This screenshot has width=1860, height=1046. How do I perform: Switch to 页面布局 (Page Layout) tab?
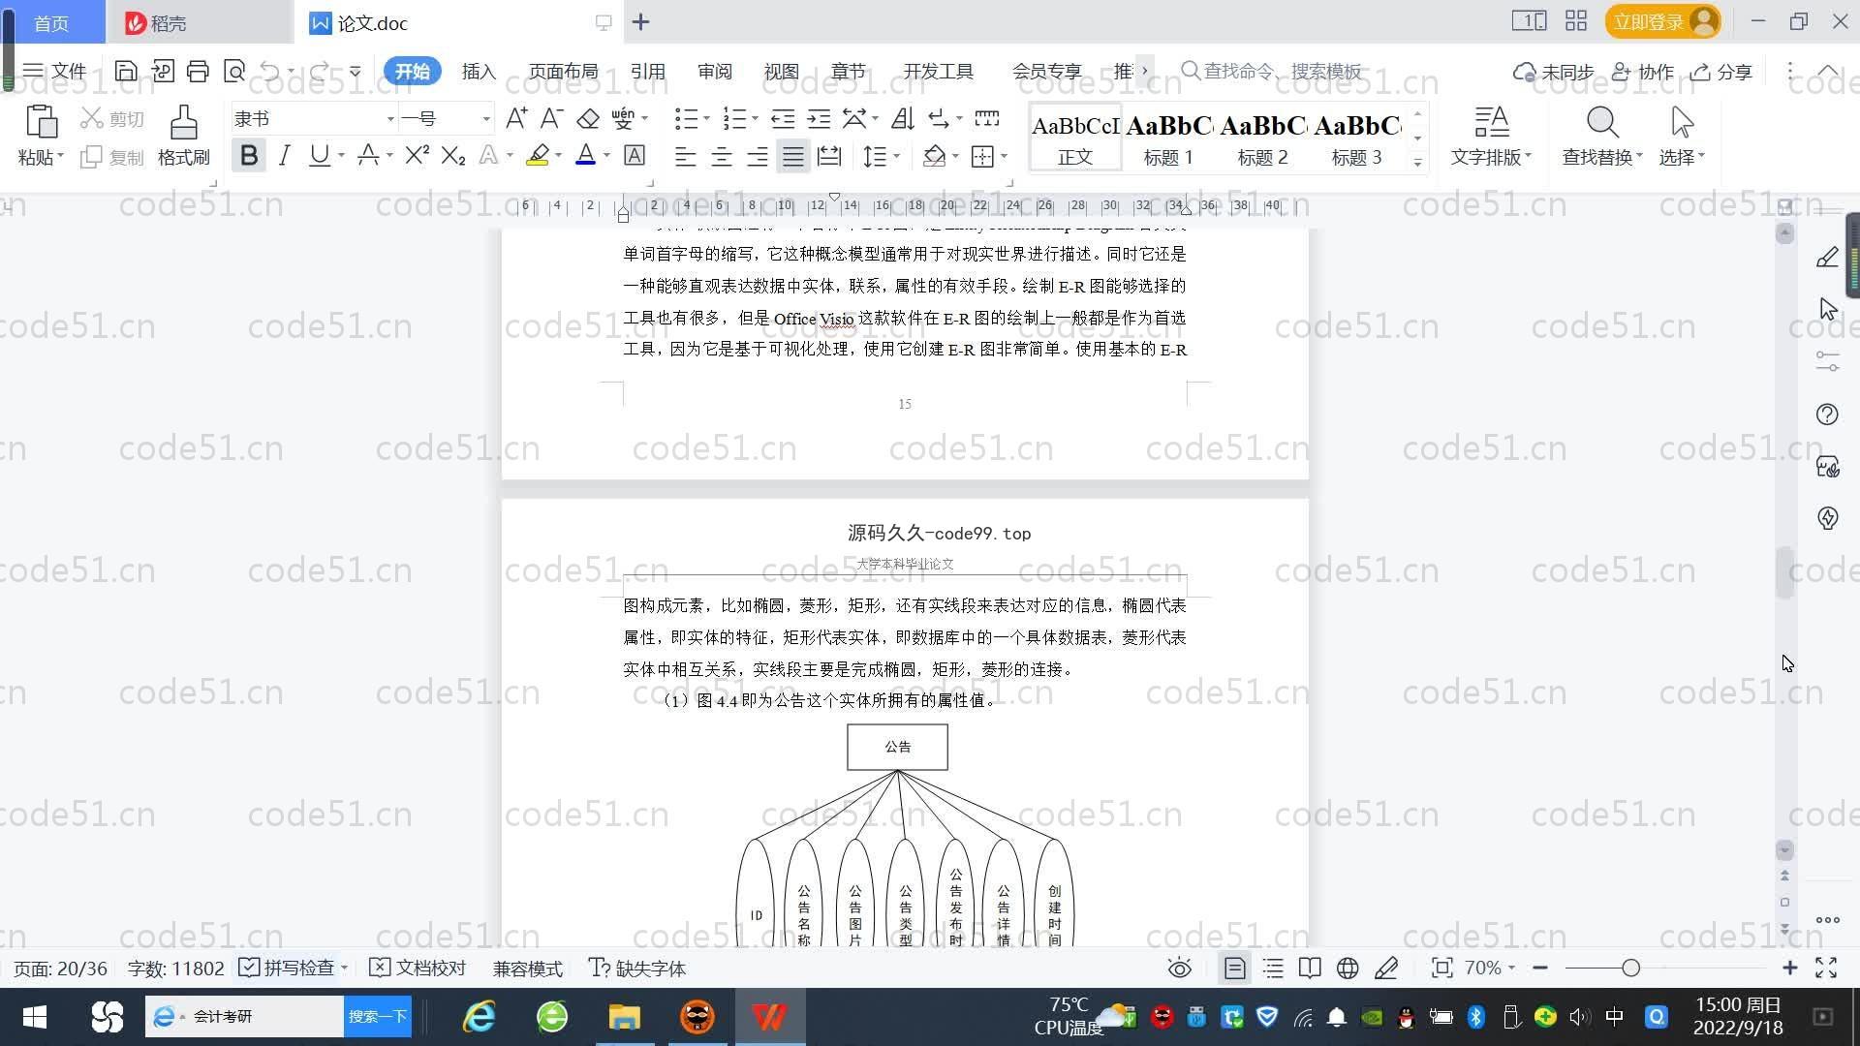tap(563, 72)
